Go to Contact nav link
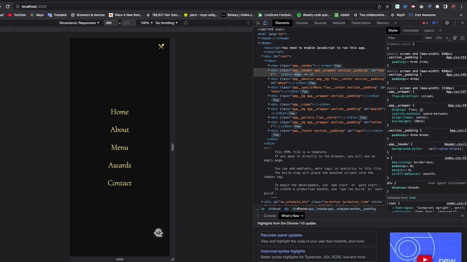The width and height of the screenshot is (467, 262). pos(119,183)
